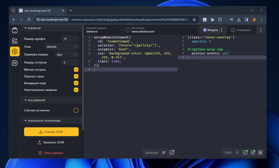The height and width of the screenshot is (168, 279).
Task: Edit the Размер отступов field
Action: [x=70, y=62]
